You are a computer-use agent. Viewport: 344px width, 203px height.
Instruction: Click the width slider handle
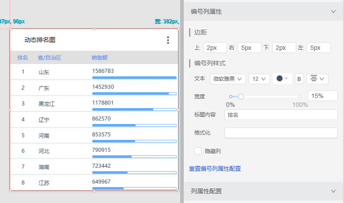click(x=241, y=96)
